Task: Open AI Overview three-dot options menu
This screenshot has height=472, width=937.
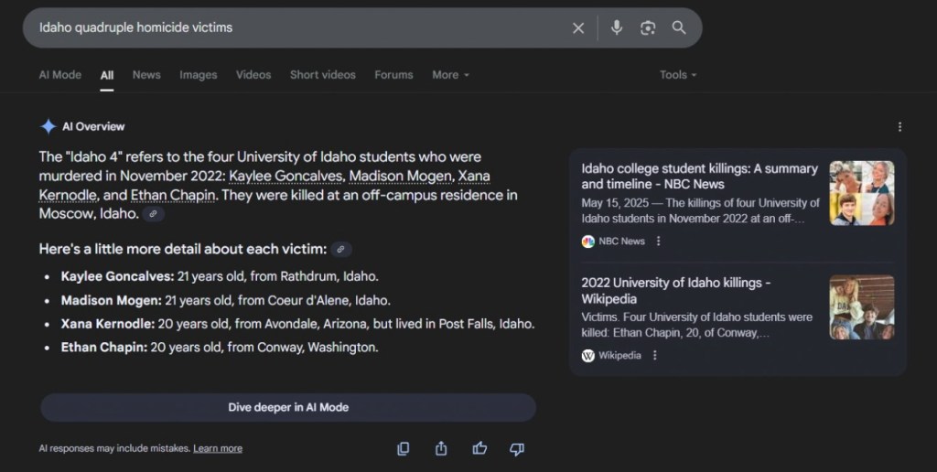Action: (899, 127)
